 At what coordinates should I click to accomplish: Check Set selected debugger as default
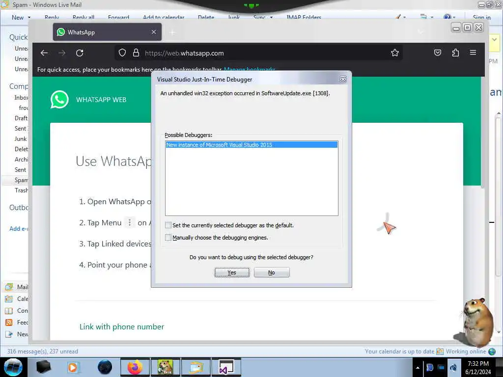coord(168,225)
